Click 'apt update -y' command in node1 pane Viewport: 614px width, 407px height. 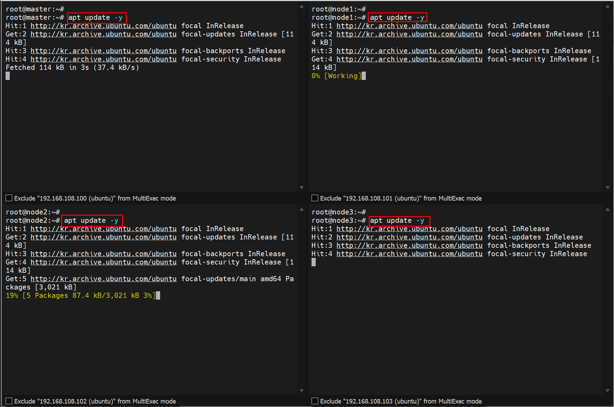[x=397, y=17]
